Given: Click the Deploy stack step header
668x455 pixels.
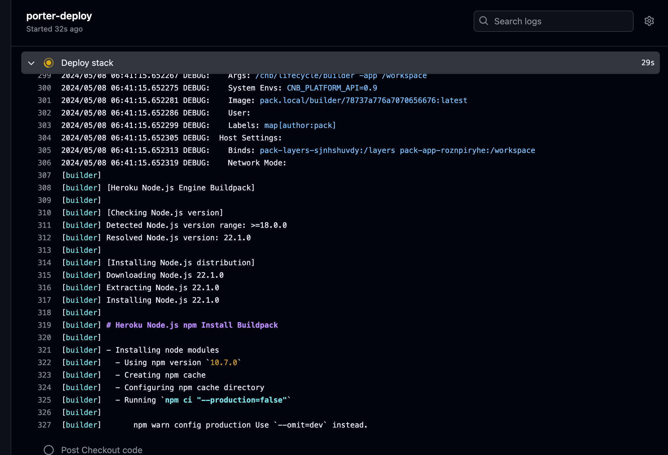Looking at the screenshot, I should pos(87,63).
